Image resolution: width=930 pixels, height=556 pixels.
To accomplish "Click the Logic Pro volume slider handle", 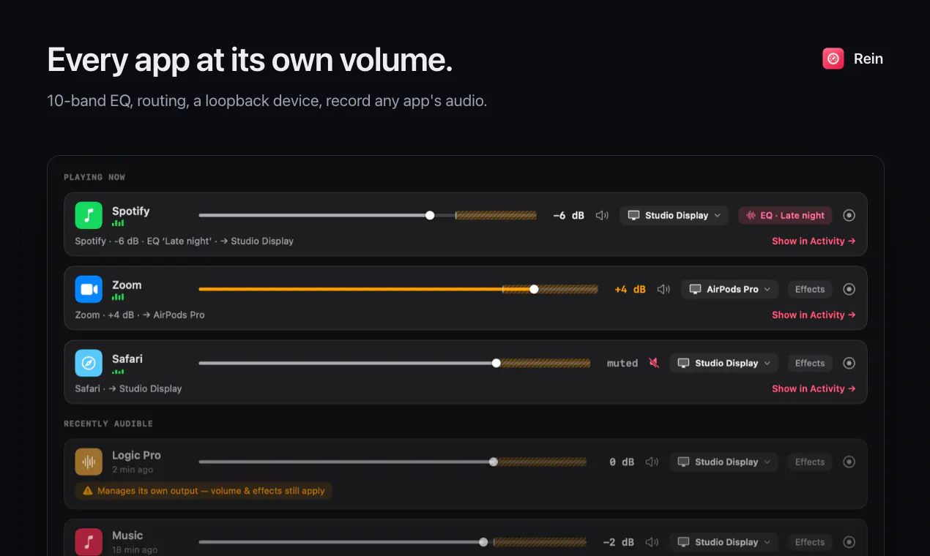I will click(x=494, y=462).
